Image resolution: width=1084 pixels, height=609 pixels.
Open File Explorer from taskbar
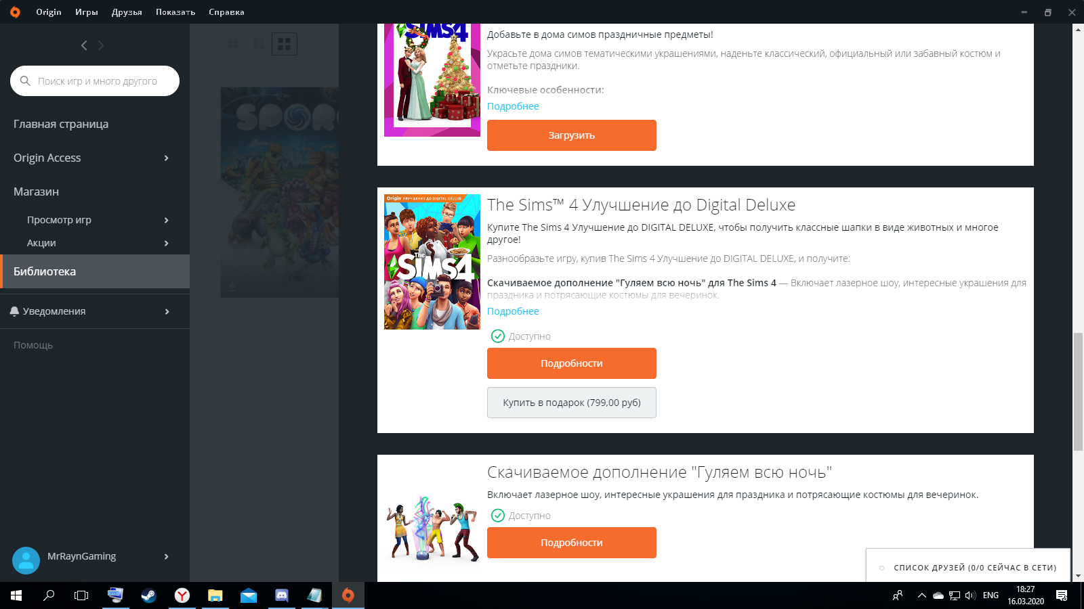pyautogui.click(x=215, y=595)
